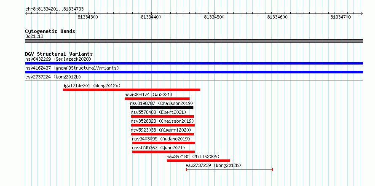
Task: Open the nsv3198787 (Chaisson2019) label
Action: 161,103
